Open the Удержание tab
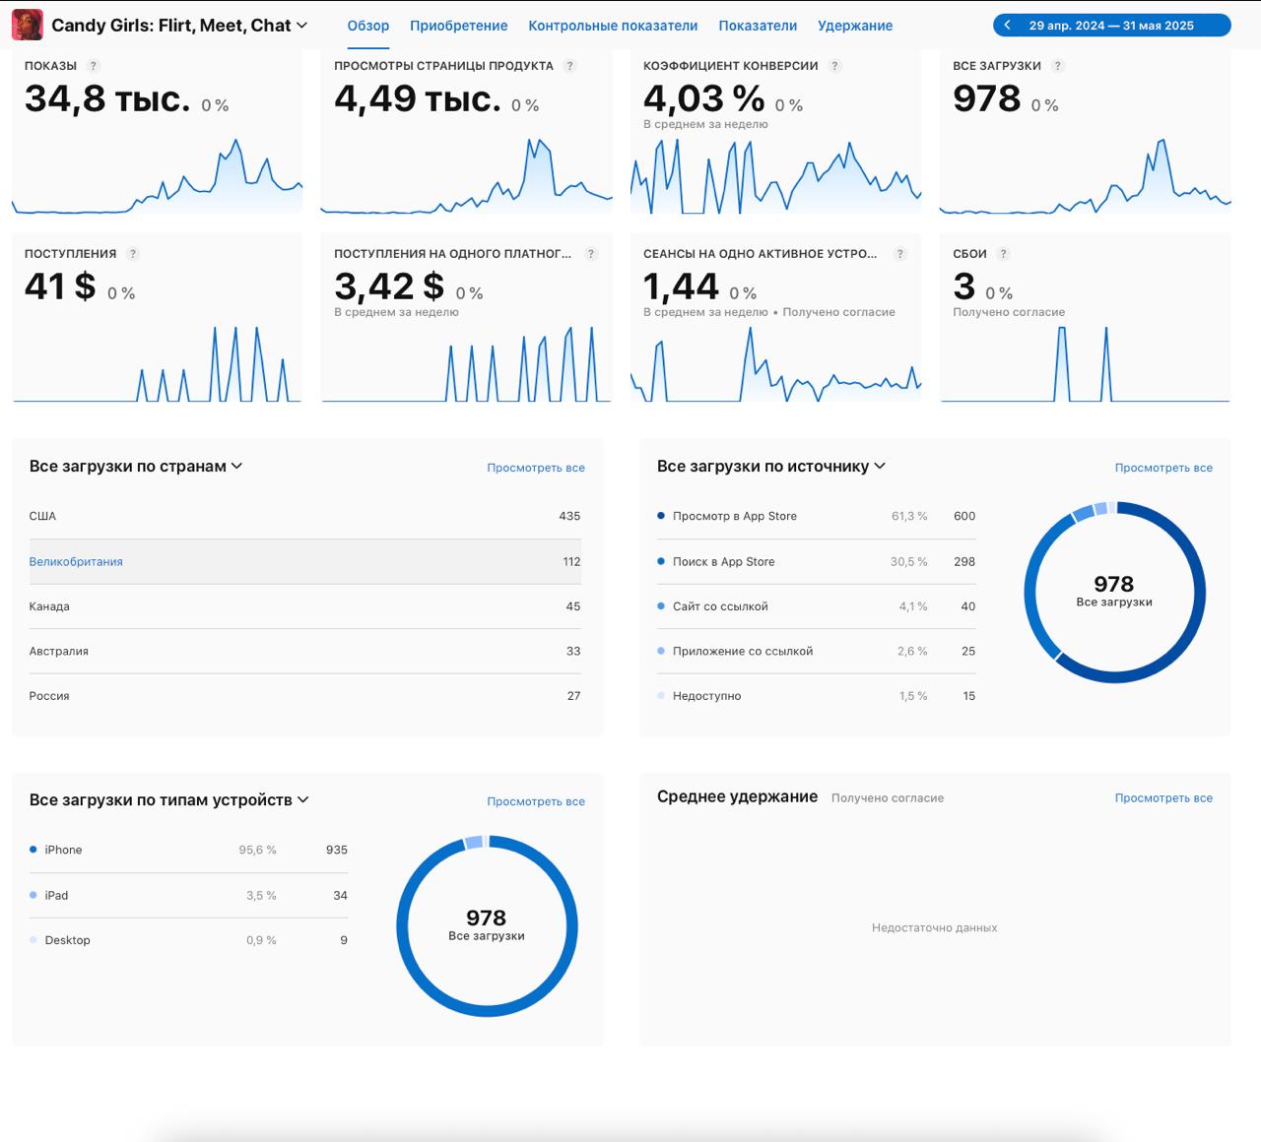 click(854, 26)
